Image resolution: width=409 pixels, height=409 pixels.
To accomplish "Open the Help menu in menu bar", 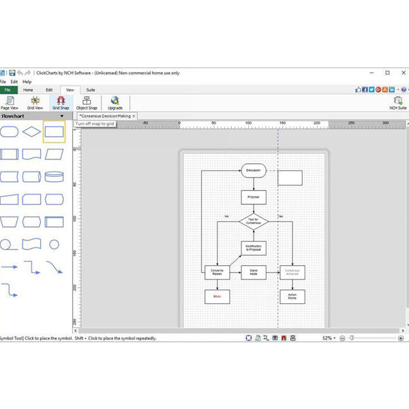I will 27,82.
